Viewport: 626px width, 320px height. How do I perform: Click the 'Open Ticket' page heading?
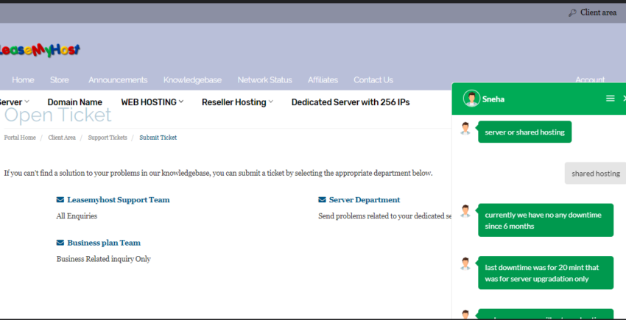[x=58, y=115]
